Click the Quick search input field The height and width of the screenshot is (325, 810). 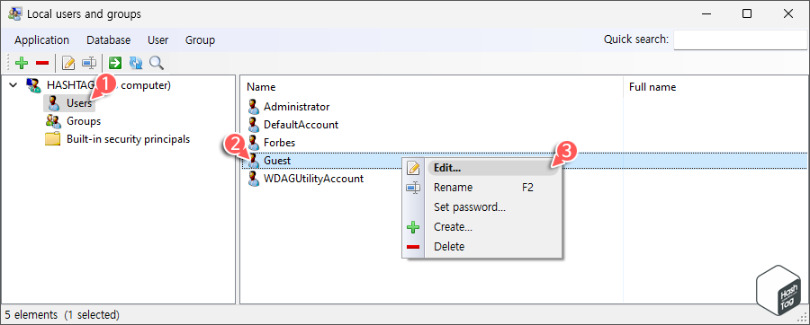click(x=740, y=40)
